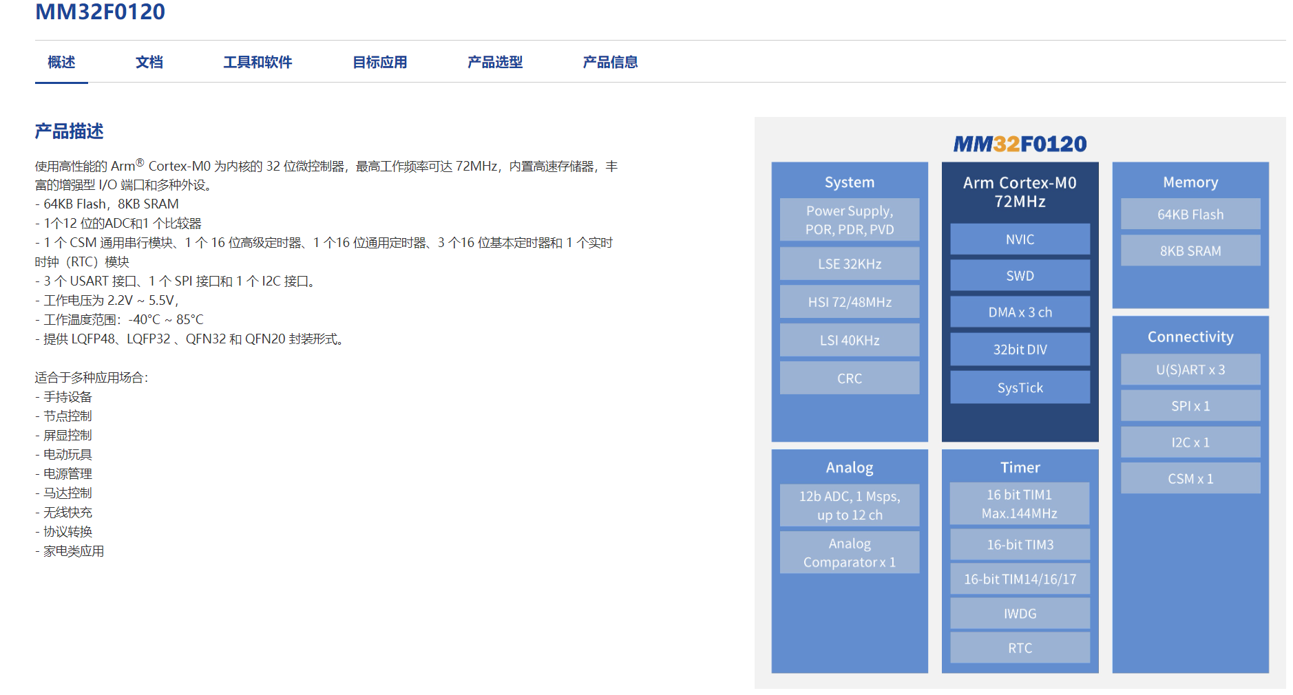Select the 目标应用 tab
This screenshot has width=1293, height=695.
tap(379, 63)
